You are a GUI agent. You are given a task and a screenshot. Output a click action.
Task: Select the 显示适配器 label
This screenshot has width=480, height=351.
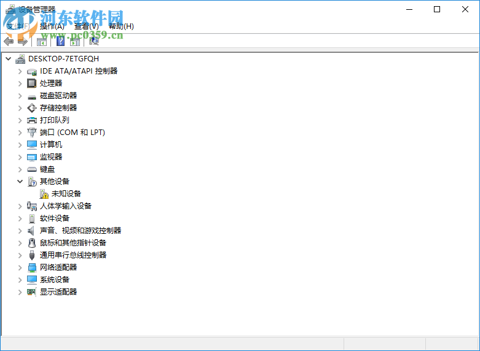click(58, 292)
